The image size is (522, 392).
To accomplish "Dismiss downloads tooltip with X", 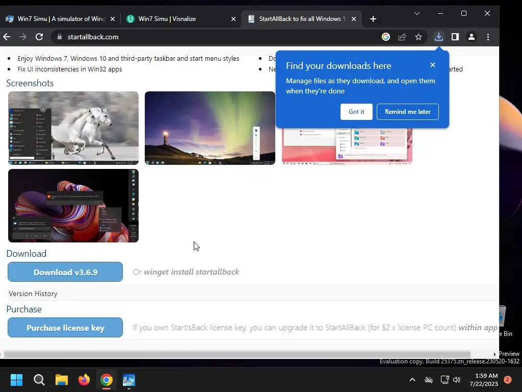I will pyautogui.click(x=433, y=65).
